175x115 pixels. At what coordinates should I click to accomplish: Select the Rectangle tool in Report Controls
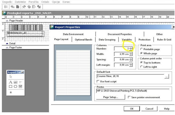point(10,86)
